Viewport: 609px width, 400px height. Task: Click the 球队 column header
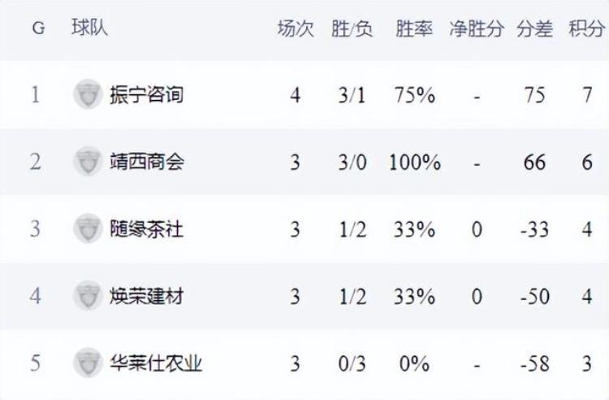click(x=89, y=28)
